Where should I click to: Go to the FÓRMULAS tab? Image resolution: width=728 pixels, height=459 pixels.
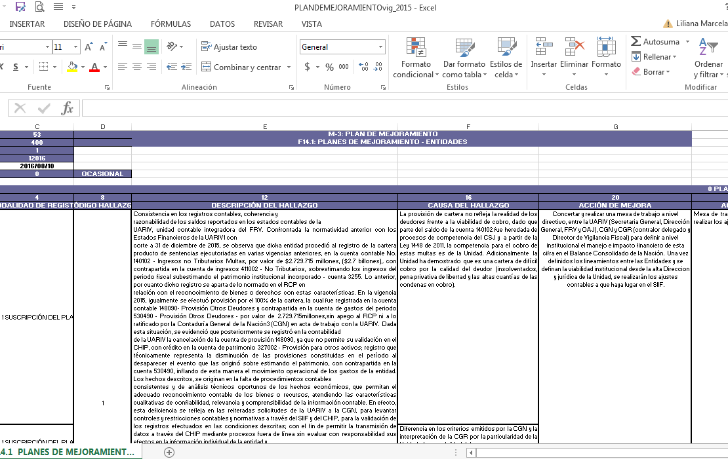click(171, 24)
